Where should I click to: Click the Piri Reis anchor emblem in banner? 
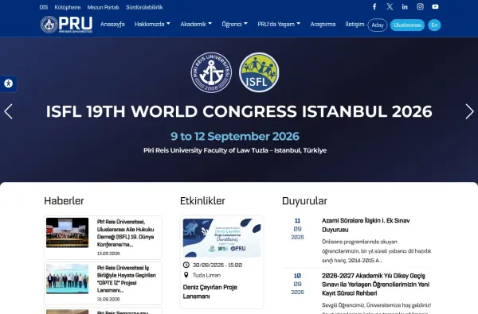tap(211, 72)
